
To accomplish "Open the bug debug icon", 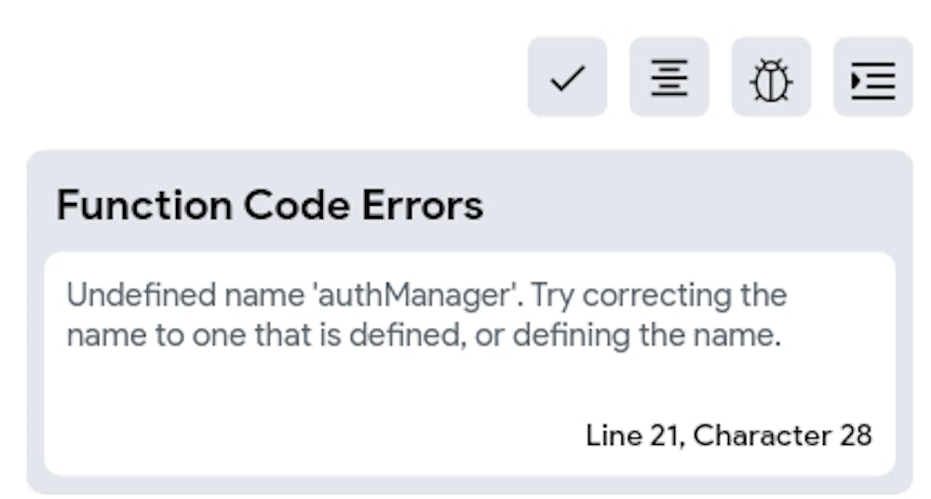I will tap(771, 78).
